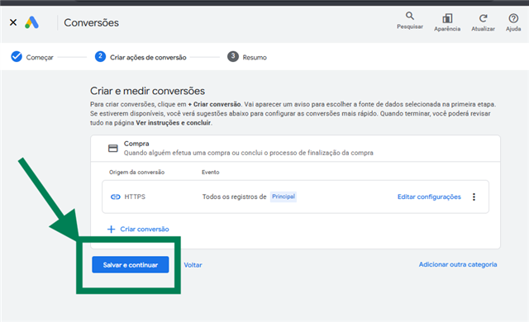Go to the completed Começar step

point(32,57)
